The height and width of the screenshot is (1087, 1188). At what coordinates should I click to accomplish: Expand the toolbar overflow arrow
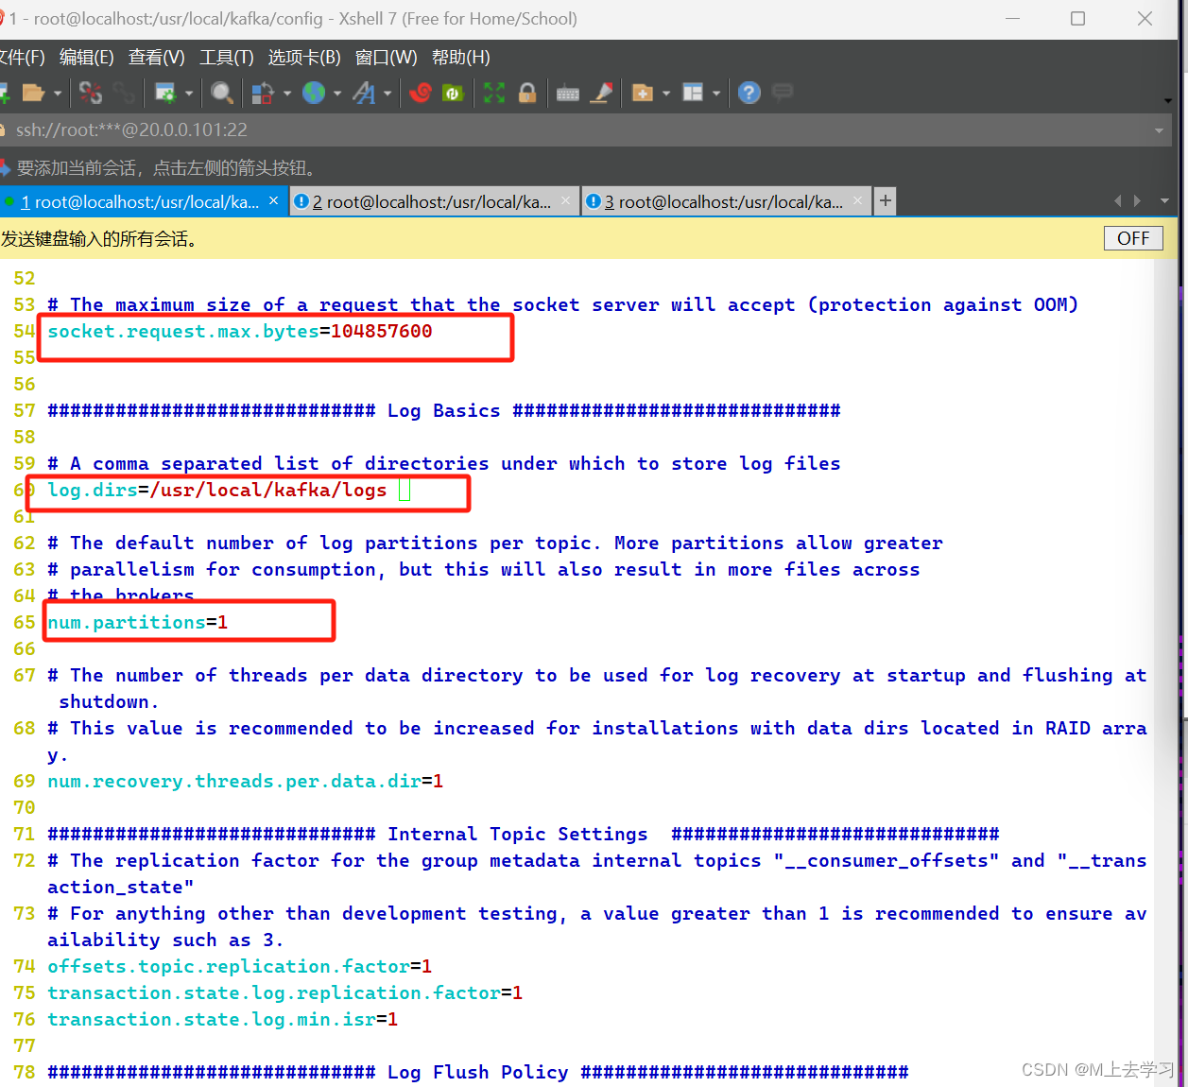click(x=1168, y=100)
